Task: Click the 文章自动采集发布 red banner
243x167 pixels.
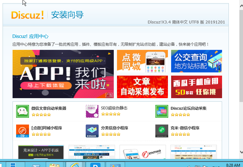Action: coord(142,87)
